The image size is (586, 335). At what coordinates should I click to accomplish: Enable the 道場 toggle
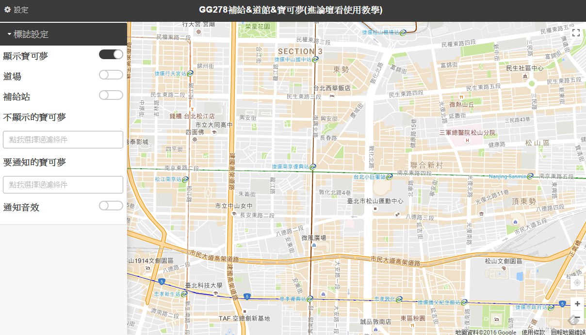tap(111, 75)
